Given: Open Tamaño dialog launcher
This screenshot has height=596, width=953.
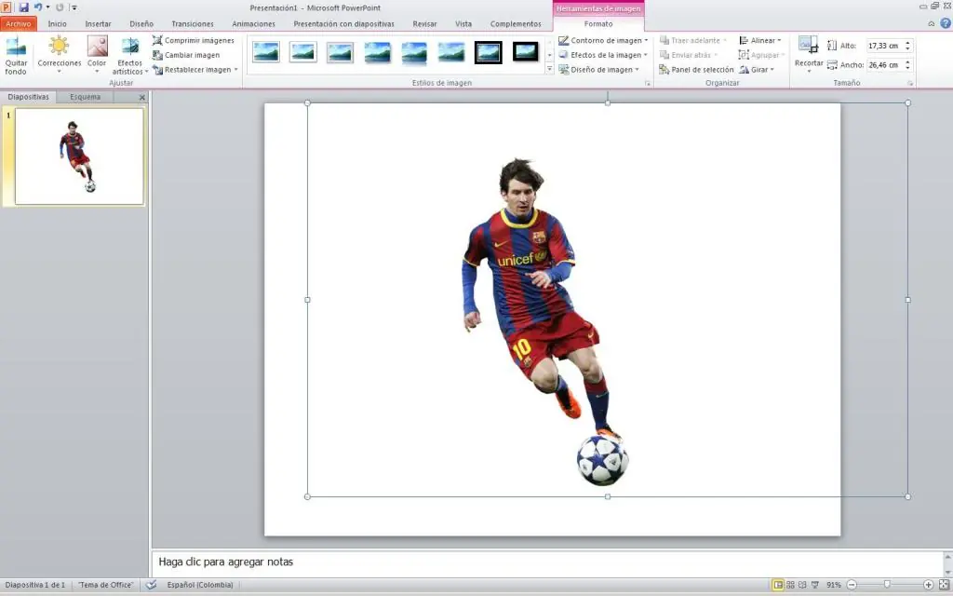Looking at the screenshot, I should pos(910,83).
